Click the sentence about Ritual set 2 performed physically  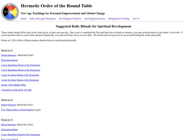point(39,40)
